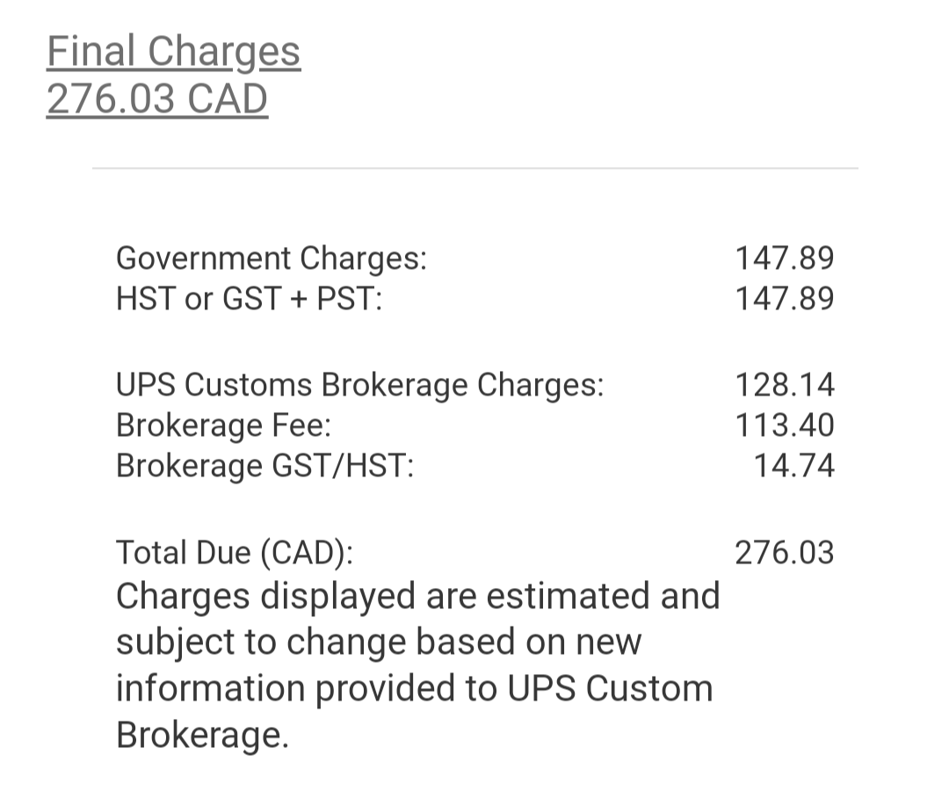The image size is (949, 806).
Task: Click the Government Charges amount 147.89
Action: point(785,258)
